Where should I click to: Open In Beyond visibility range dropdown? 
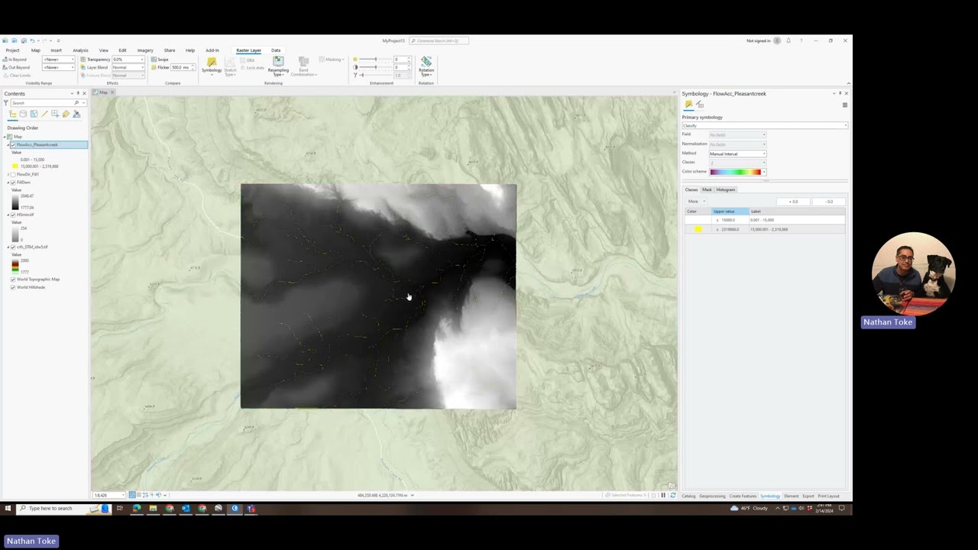point(58,60)
